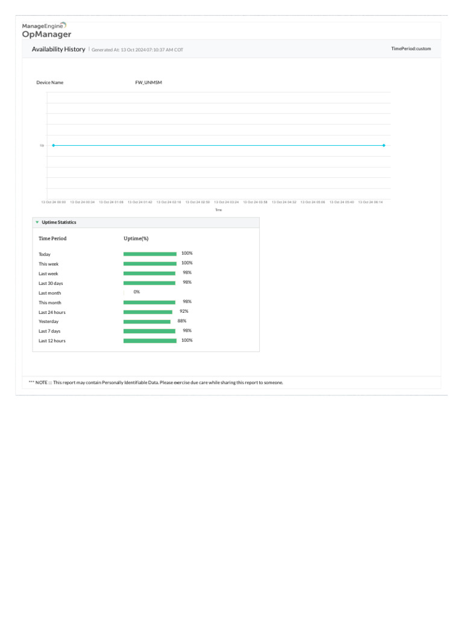Click the Last 30 days row label

click(x=51, y=283)
